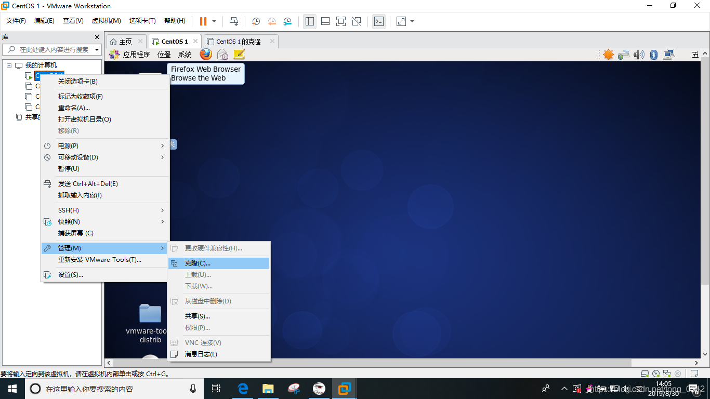Expand the 电源(P) submenu
The width and height of the screenshot is (710, 399).
105,146
